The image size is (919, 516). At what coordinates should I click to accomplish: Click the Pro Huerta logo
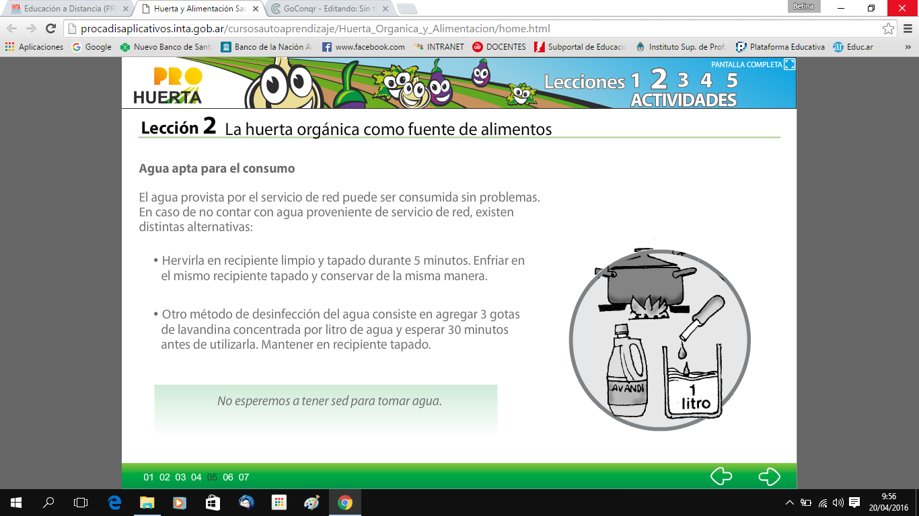tap(168, 86)
